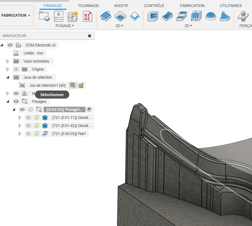252x226 pixels.
Task: Click the green update selection set icon
Action: [81, 85]
